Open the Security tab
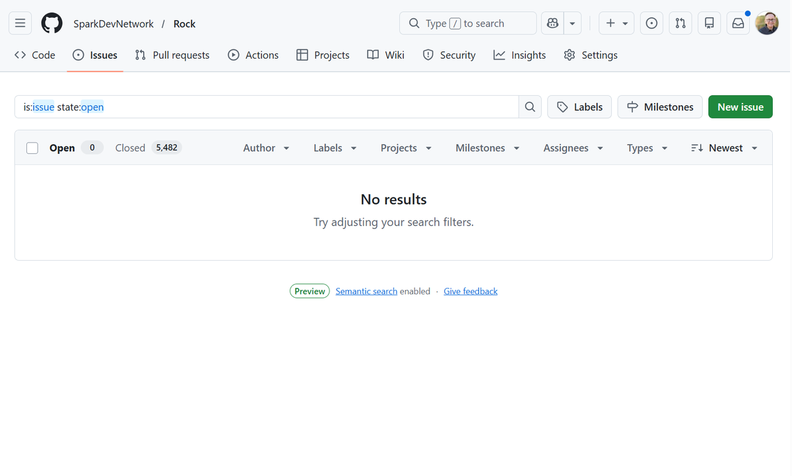Viewport: 792px width, 476px height. pos(449,55)
